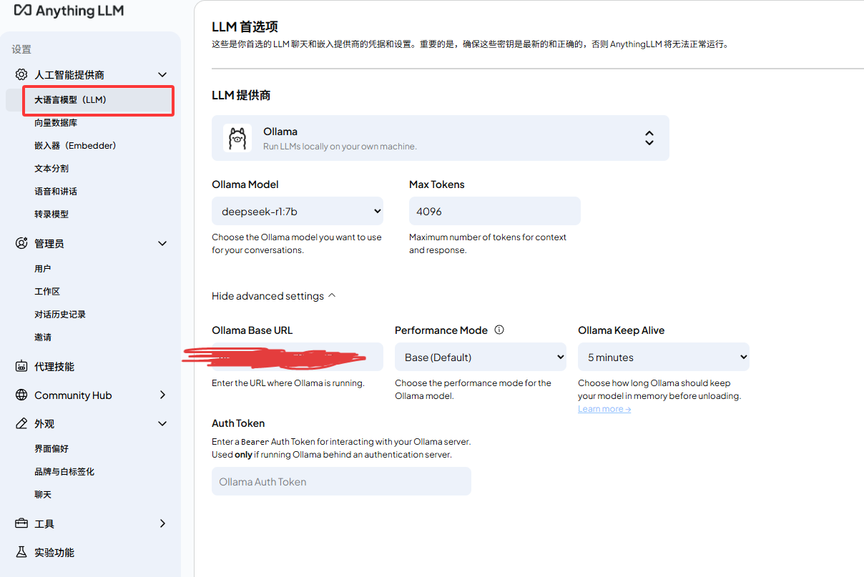Expand the Community Hub chevron

162,395
